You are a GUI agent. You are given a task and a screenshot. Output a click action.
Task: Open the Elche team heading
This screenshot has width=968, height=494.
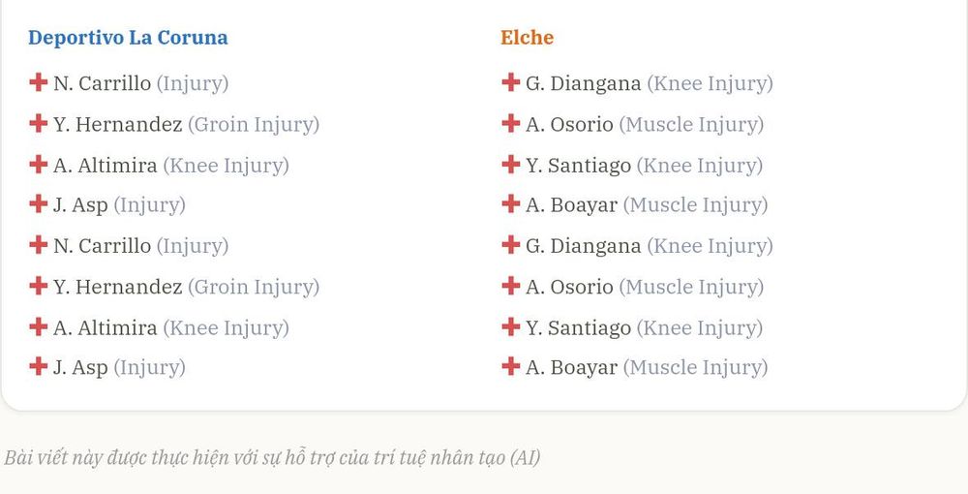click(x=527, y=37)
